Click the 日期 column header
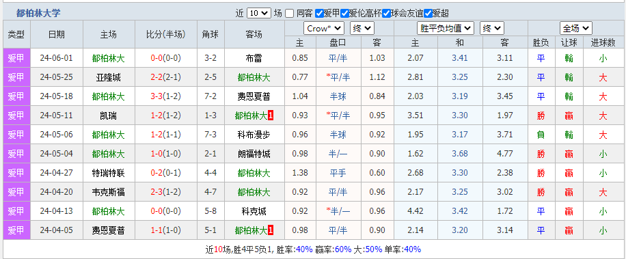 (x=56, y=34)
